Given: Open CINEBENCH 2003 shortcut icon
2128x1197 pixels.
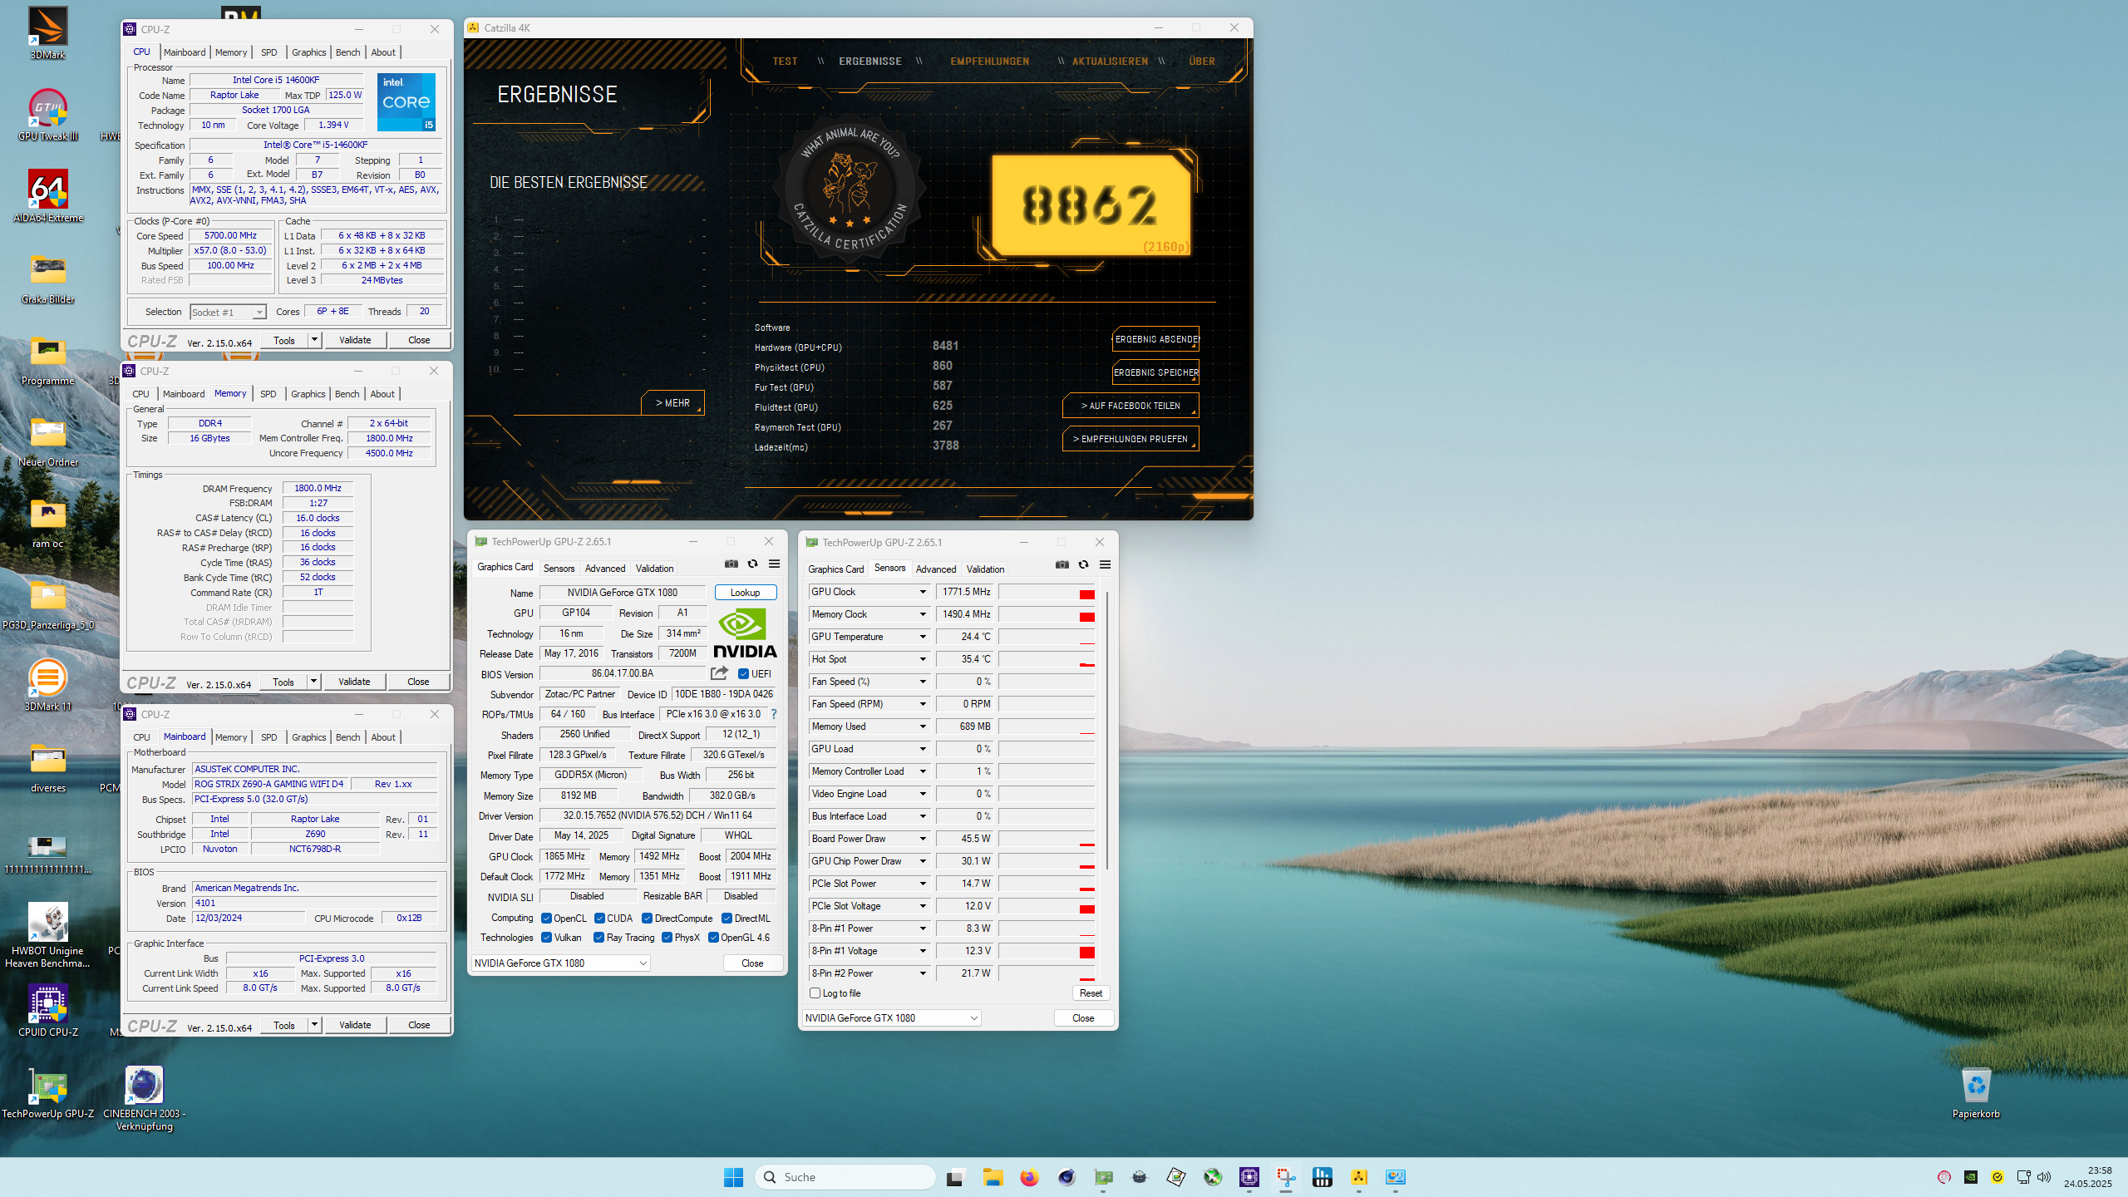Looking at the screenshot, I should click(144, 1098).
